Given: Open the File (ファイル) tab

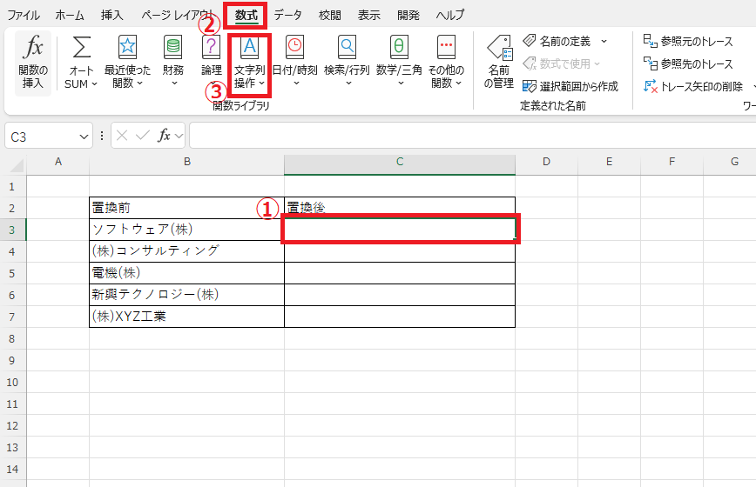Looking at the screenshot, I should coord(24,15).
